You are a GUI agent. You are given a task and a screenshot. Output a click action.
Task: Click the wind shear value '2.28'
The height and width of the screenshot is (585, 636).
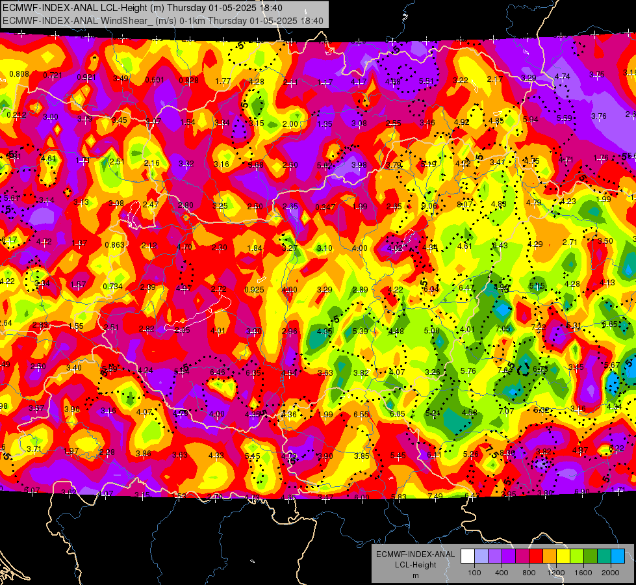[107, 452]
